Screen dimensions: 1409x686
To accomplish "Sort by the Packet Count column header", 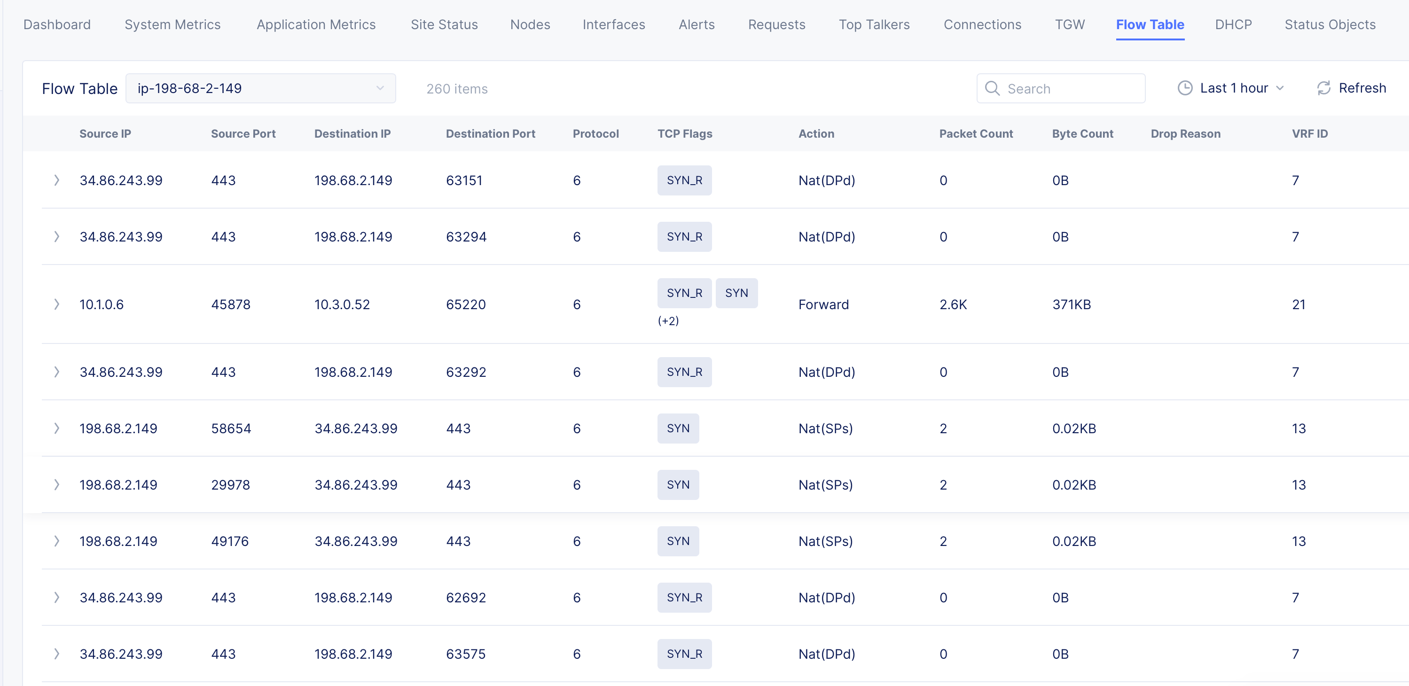I will (x=975, y=133).
